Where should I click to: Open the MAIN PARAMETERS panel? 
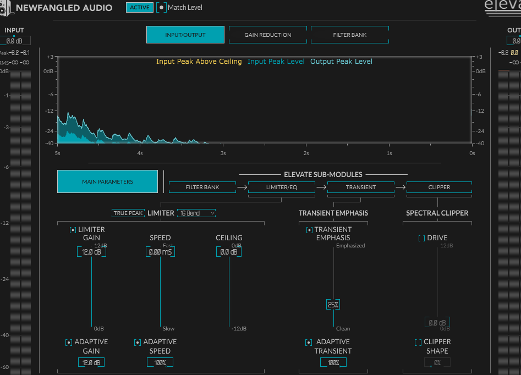[x=107, y=181]
